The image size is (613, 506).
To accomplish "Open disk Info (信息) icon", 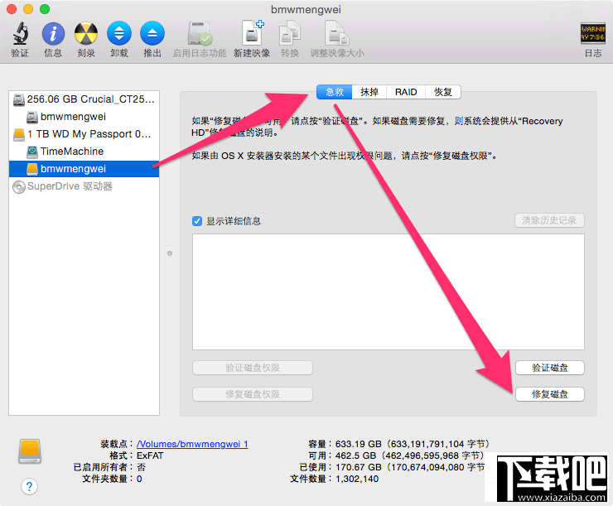I will 53,33.
